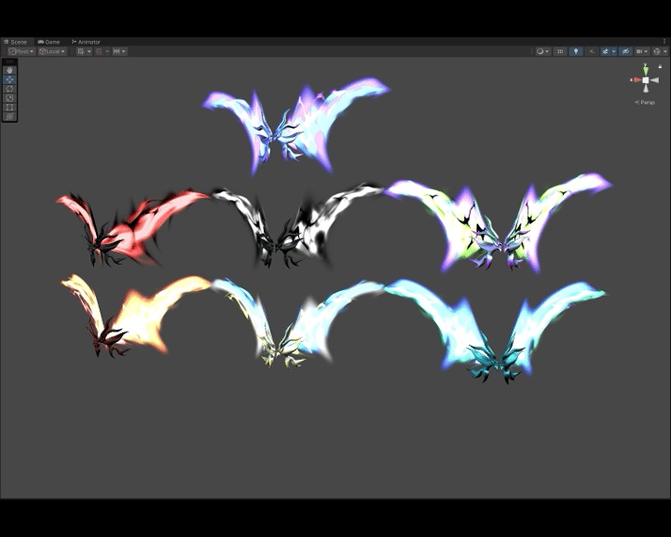Switch to the Game tab
This screenshot has height=537, width=671.
pos(48,42)
